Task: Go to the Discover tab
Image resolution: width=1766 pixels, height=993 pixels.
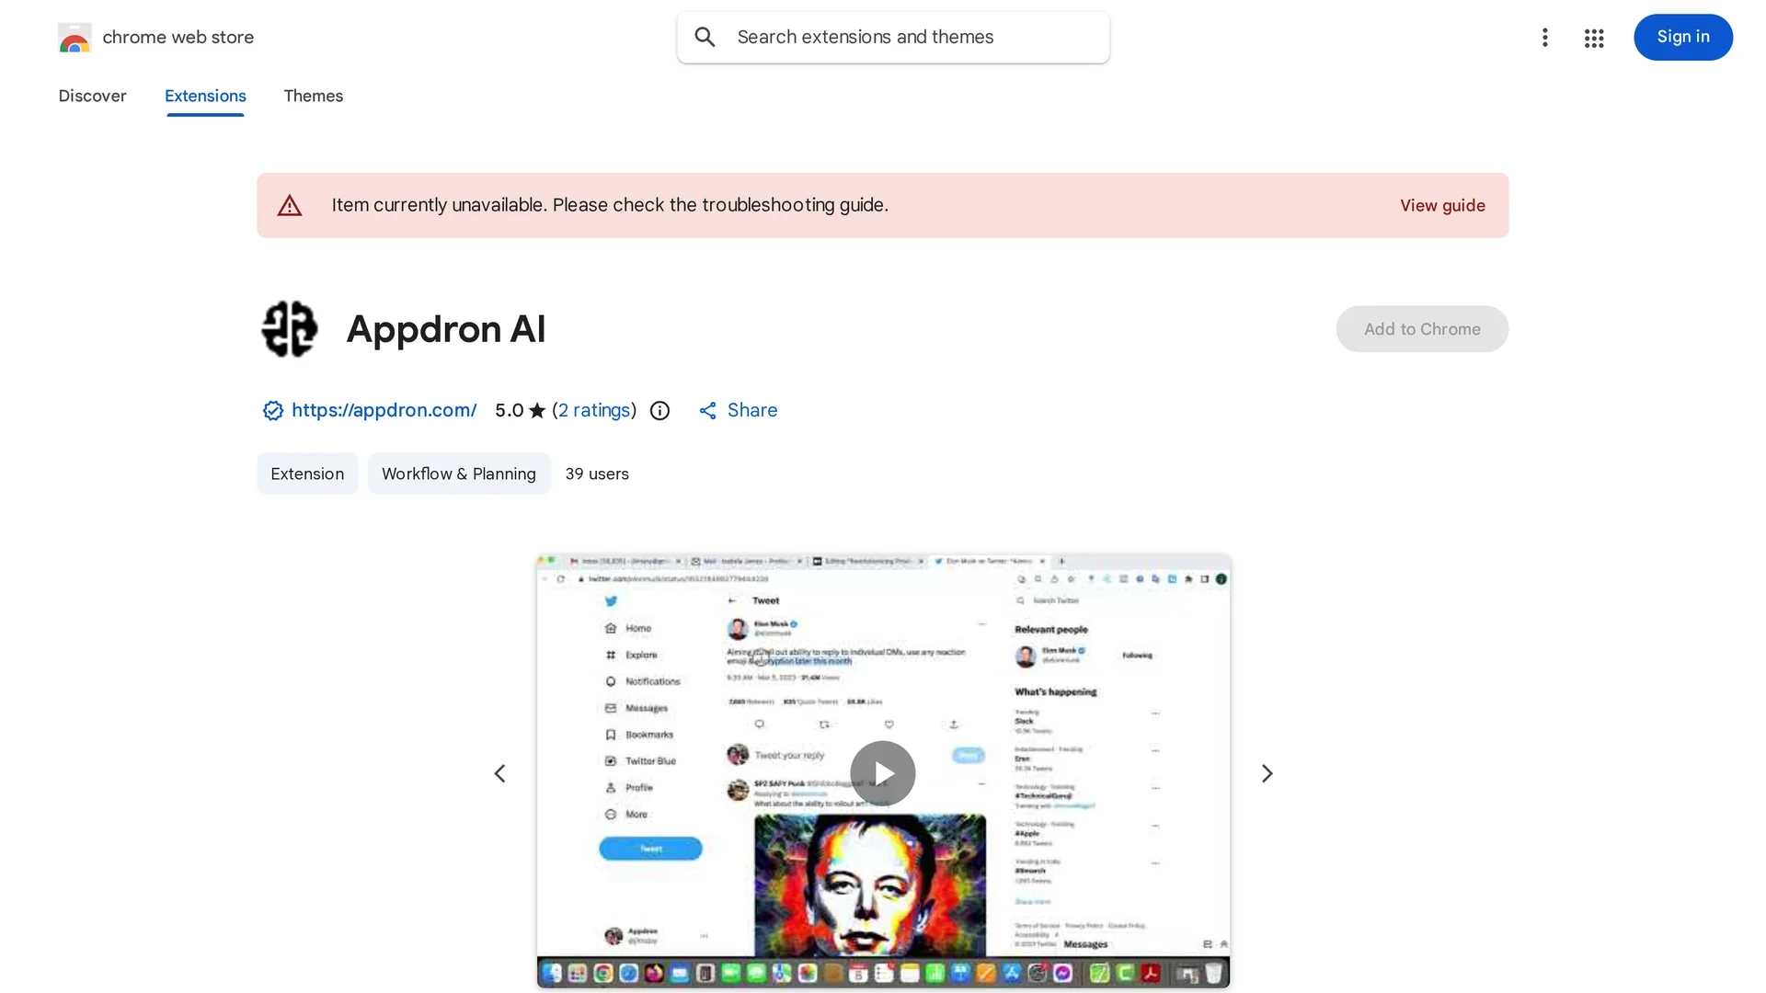Action: pos(92,96)
